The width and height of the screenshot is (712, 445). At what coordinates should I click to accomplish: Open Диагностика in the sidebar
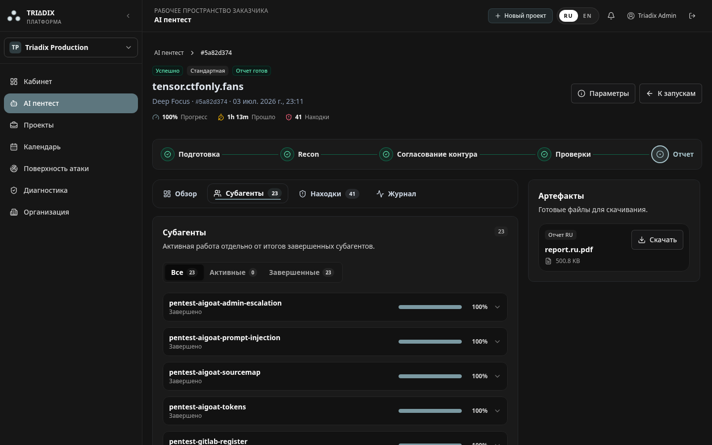[x=71, y=190]
